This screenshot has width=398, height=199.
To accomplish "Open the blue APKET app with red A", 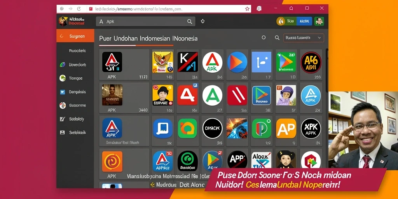I will point(163,161).
